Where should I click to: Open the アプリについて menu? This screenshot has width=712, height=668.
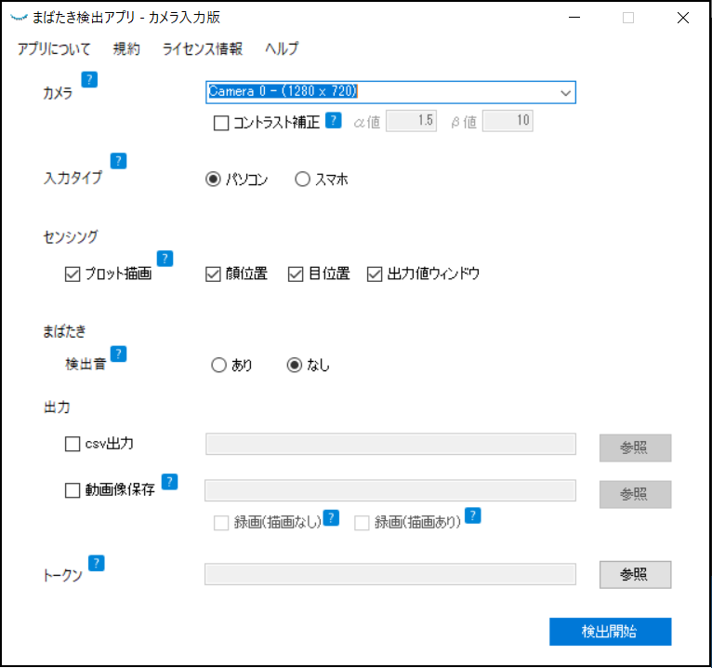point(54,48)
